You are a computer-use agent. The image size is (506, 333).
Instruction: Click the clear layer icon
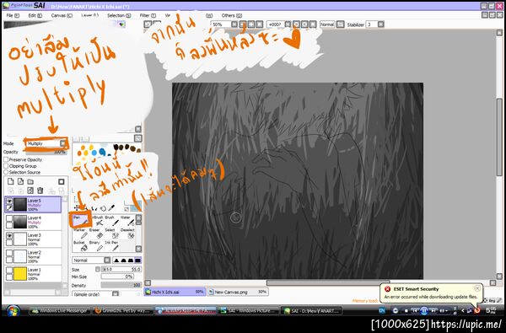(x=30, y=191)
